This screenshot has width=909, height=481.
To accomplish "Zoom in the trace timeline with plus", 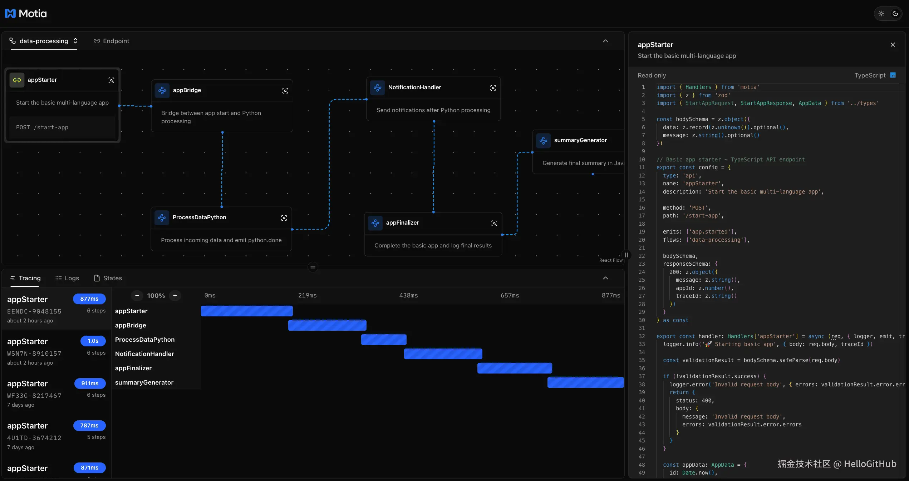I will [175, 296].
